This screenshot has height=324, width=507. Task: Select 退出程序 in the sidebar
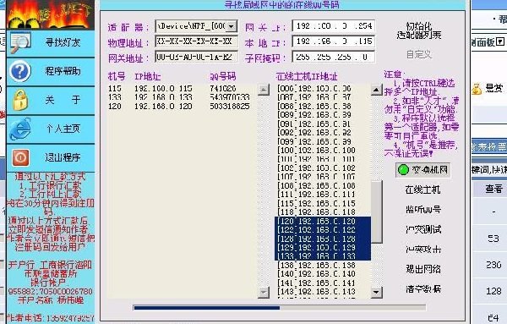pos(51,157)
